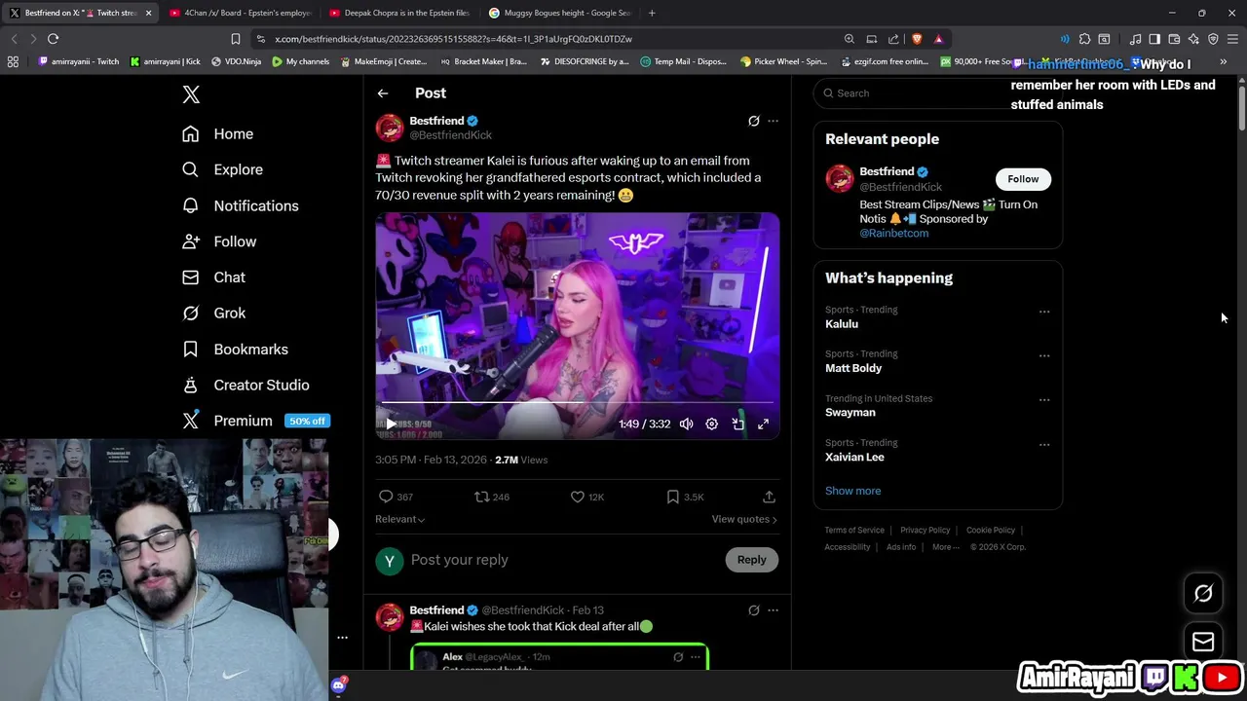Switch to Muggsy Bogues height tab
This screenshot has width=1247, height=701.
pos(559,13)
